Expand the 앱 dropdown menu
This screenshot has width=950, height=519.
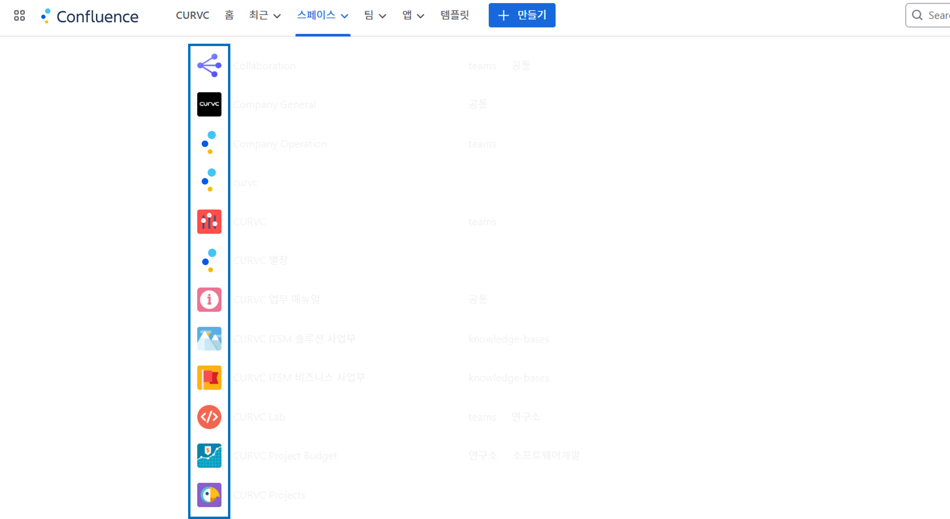[x=413, y=15]
